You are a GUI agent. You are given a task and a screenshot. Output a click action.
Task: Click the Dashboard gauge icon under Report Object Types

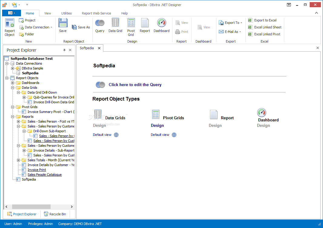261,112
